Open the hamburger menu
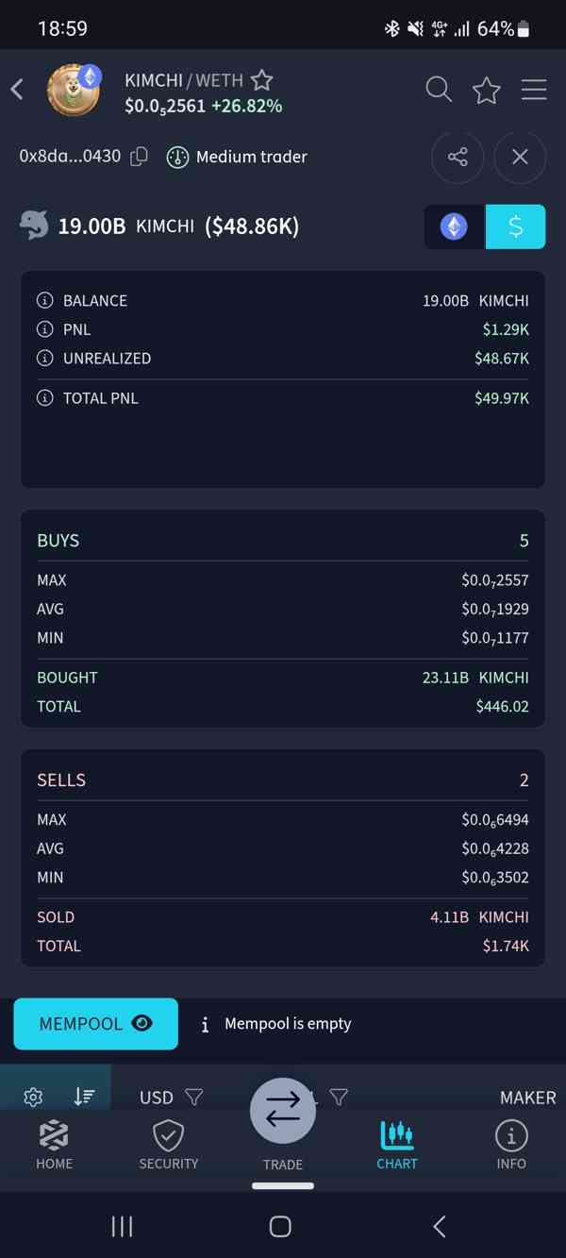The width and height of the screenshot is (566, 1258). pos(534,90)
